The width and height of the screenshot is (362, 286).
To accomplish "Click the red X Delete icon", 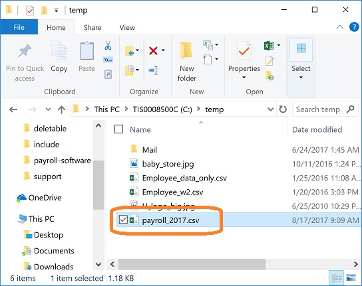I will coord(153,50).
